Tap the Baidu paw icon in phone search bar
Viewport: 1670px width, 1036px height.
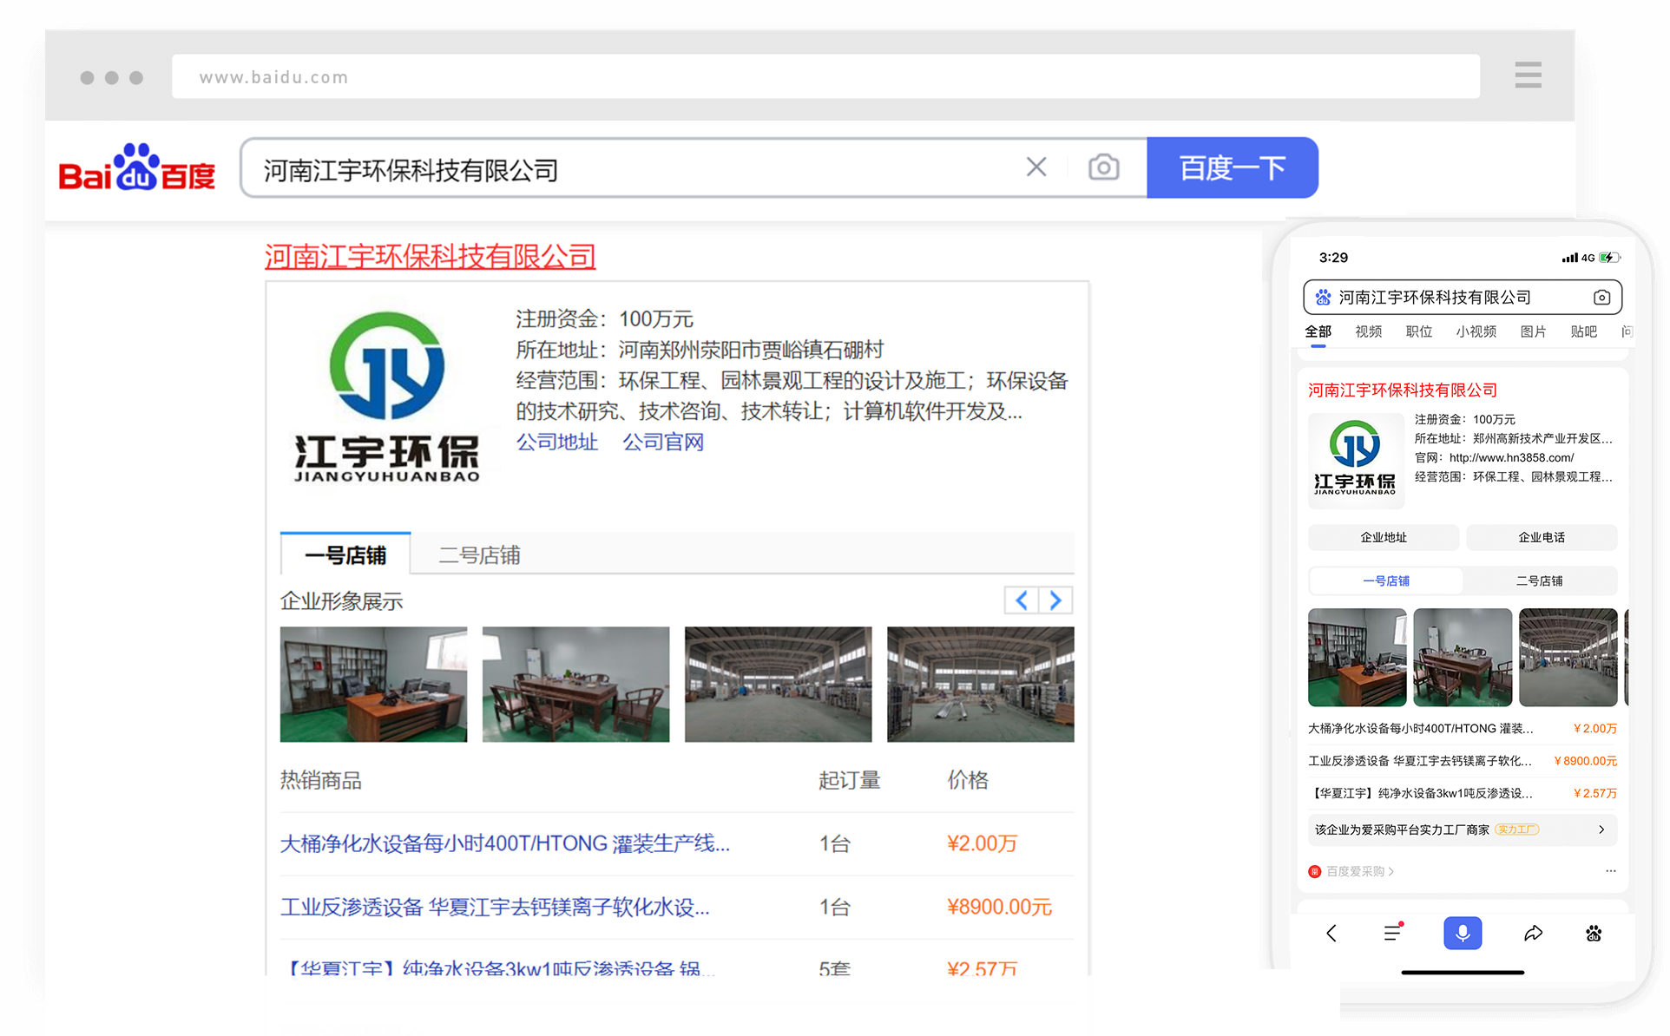pos(1323,298)
